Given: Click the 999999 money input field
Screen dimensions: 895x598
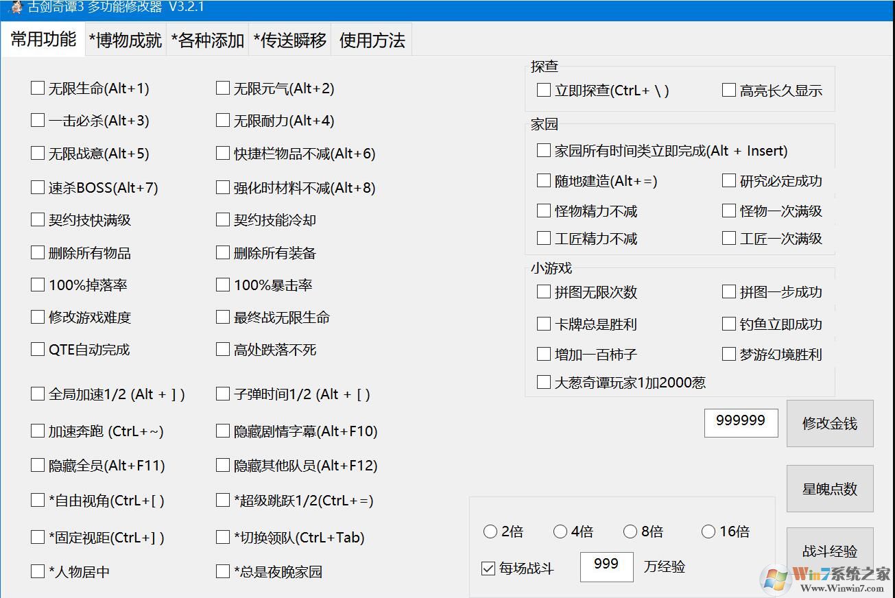Looking at the screenshot, I should point(741,423).
